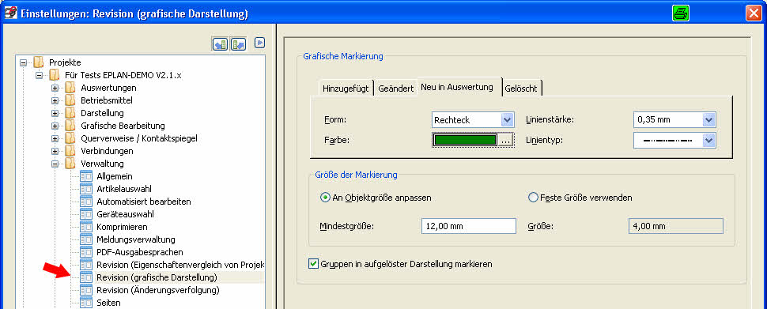
Task: Click the export settings icon above the tree
Action: point(238,44)
